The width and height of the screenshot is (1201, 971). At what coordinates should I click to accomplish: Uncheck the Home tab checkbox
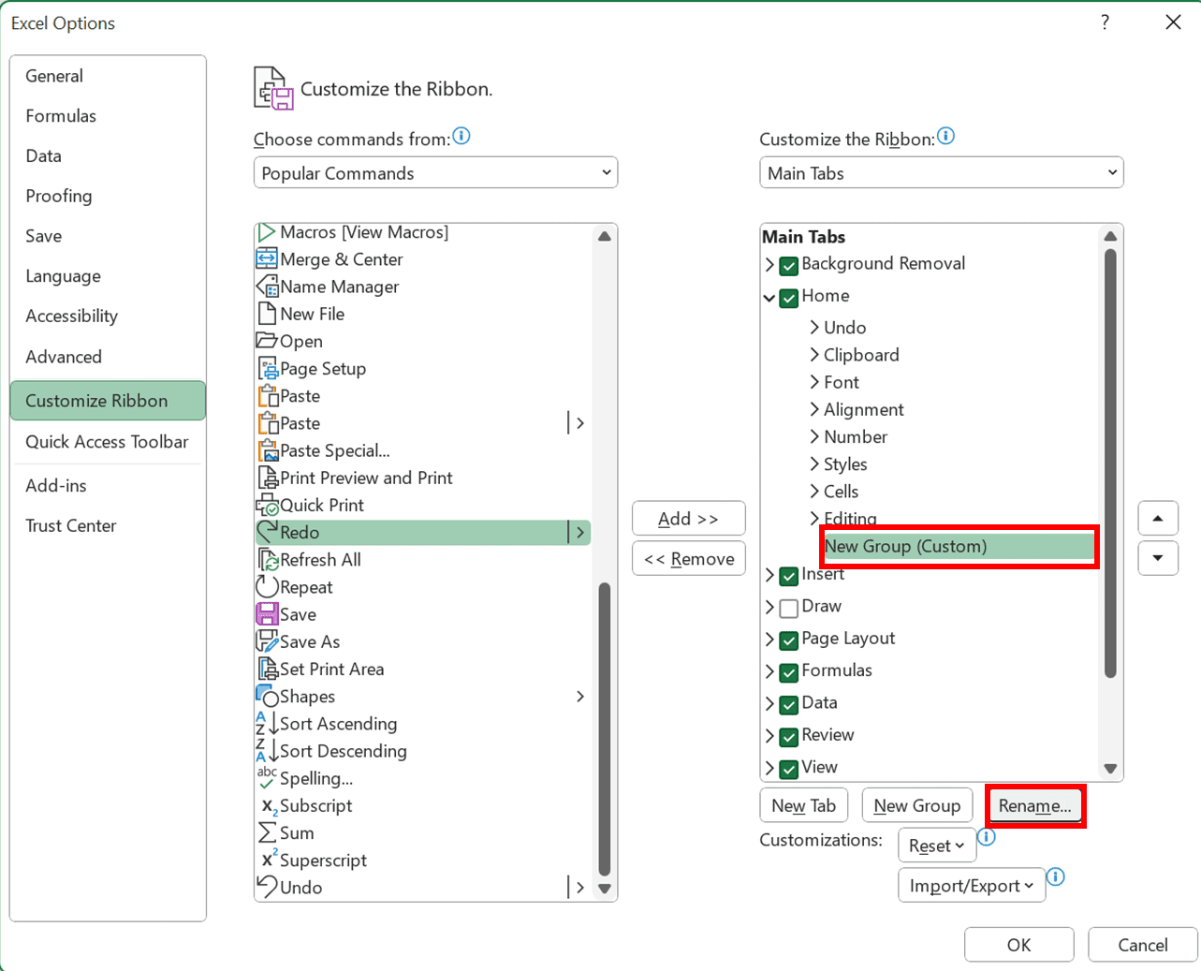pos(789,298)
